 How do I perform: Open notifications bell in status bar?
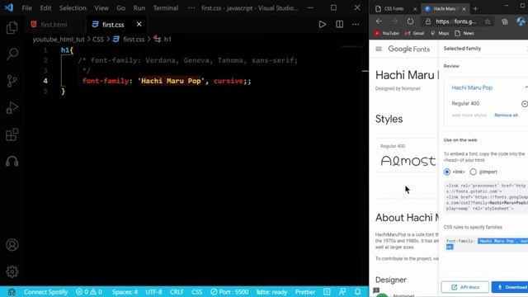pos(357,292)
